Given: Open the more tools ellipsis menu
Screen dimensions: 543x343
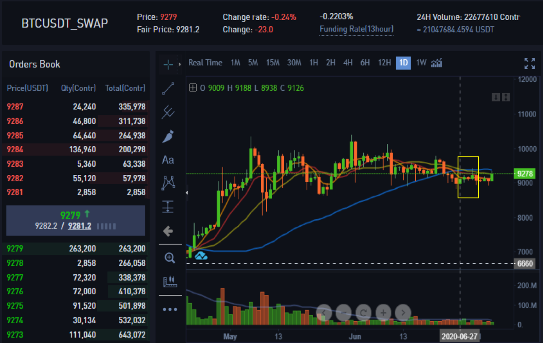Looking at the screenshot, I should tap(170, 309).
